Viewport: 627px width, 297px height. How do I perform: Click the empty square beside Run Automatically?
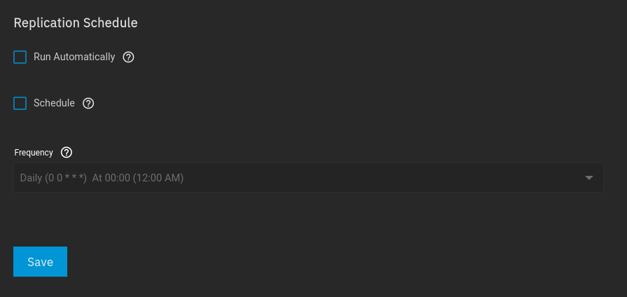click(20, 57)
